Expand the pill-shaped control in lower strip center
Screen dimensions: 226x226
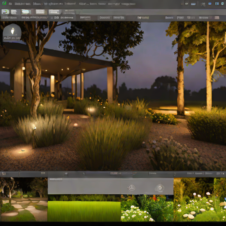(116, 173)
